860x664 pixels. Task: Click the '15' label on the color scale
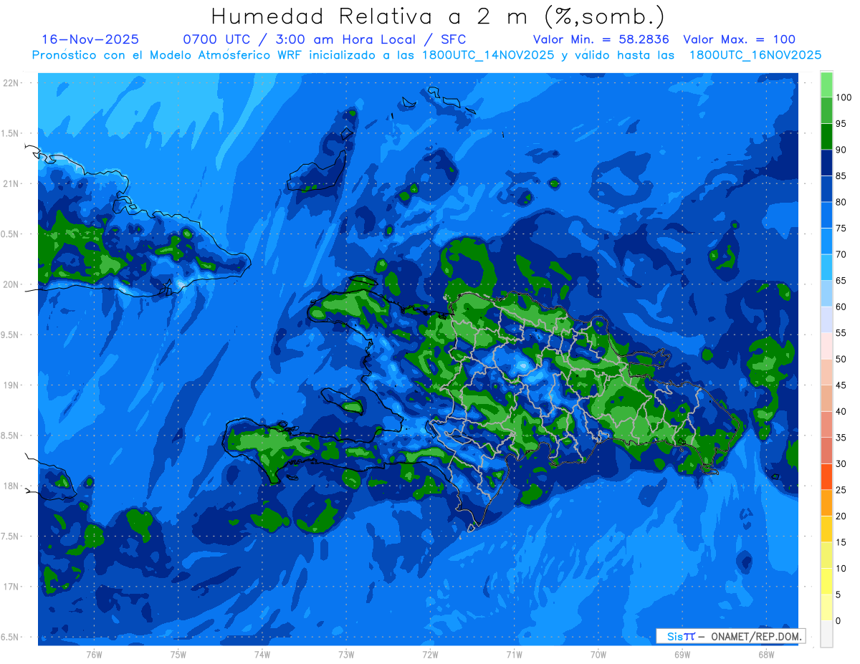pyautogui.click(x=841, y=542)
